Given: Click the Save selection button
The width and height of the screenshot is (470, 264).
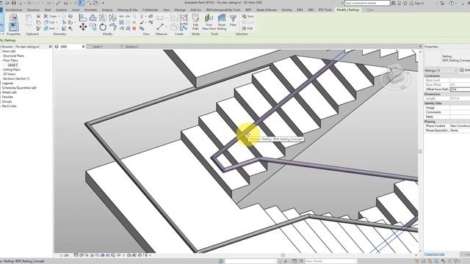Looking at the screenshot, I should 248,16.
